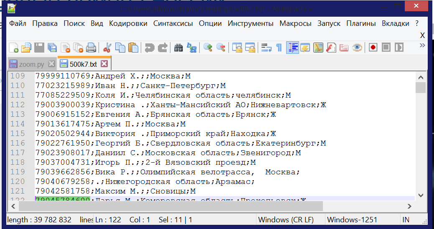Click the Zoom Out magnifier icon
Screen dimensions: 434x229
click(x=221, y=48)
